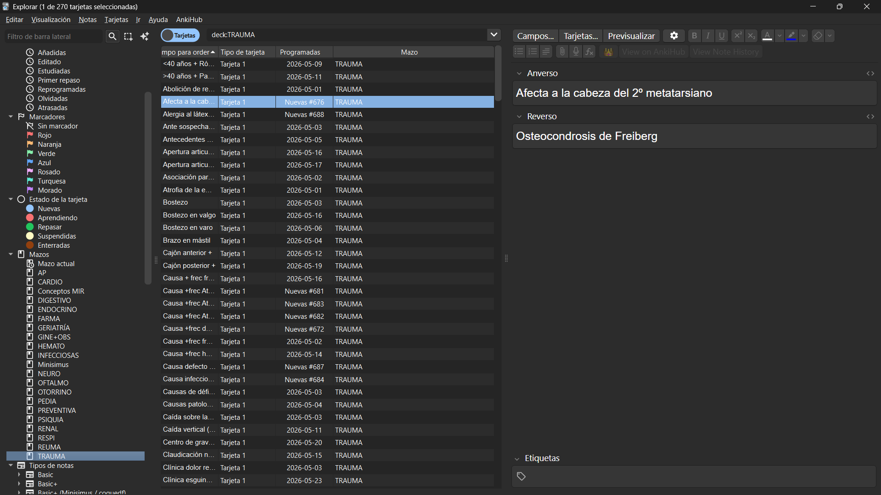Click the Previsualizar button
881x495 pixels.
631,36
